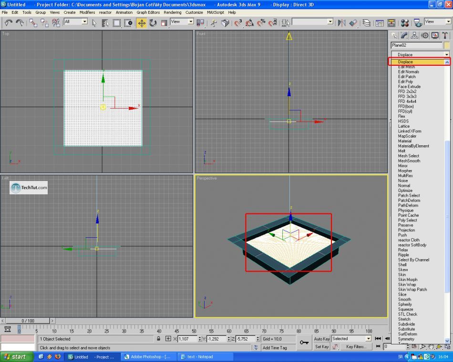Open the Customize menu
The width and height of the screenshot is (453, 362).
[x=194, y=12]
